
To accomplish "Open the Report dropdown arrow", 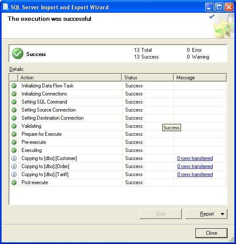I will point(222,214).
